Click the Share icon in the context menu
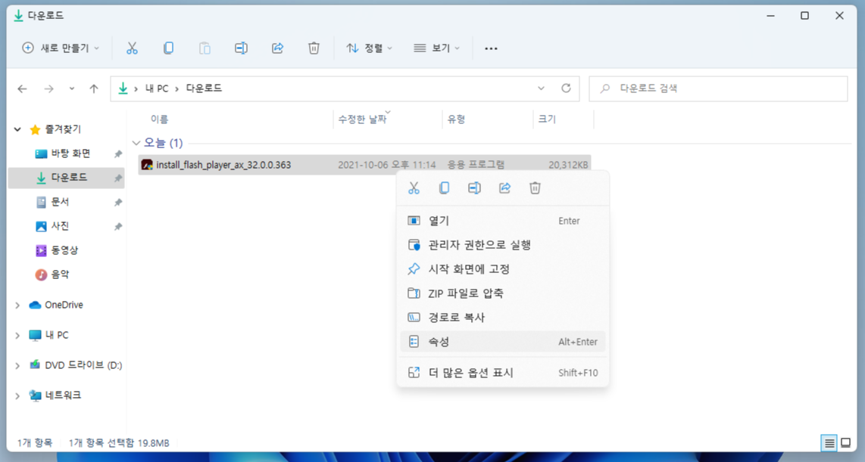This screenshot has height=462, width=865. point(504,188)
